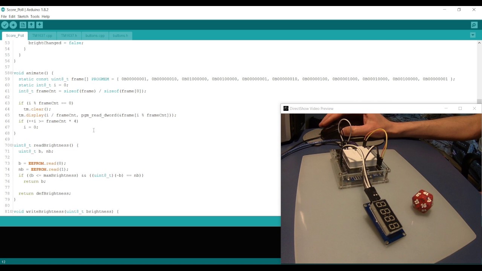Click "void writeBrightness(uint8_t brightness) {"
Viewport: 482px width, 271px height.
66,212
